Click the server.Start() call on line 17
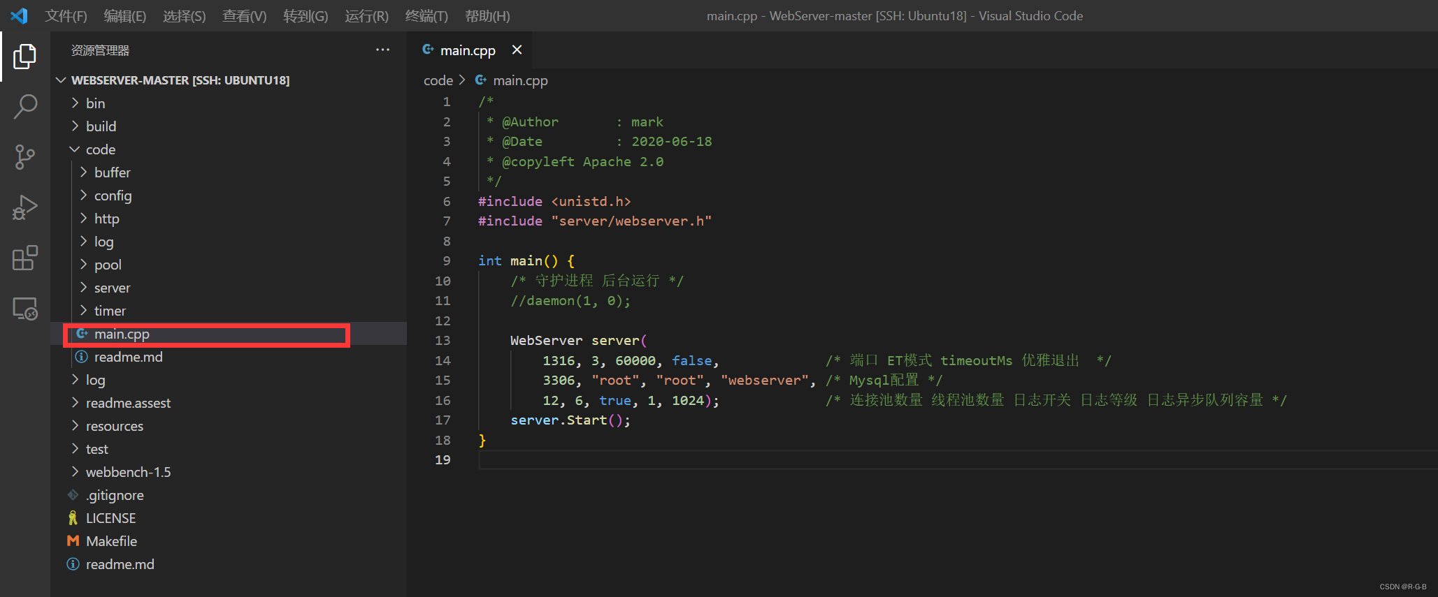1438x597 pixels. coord(570,420)
